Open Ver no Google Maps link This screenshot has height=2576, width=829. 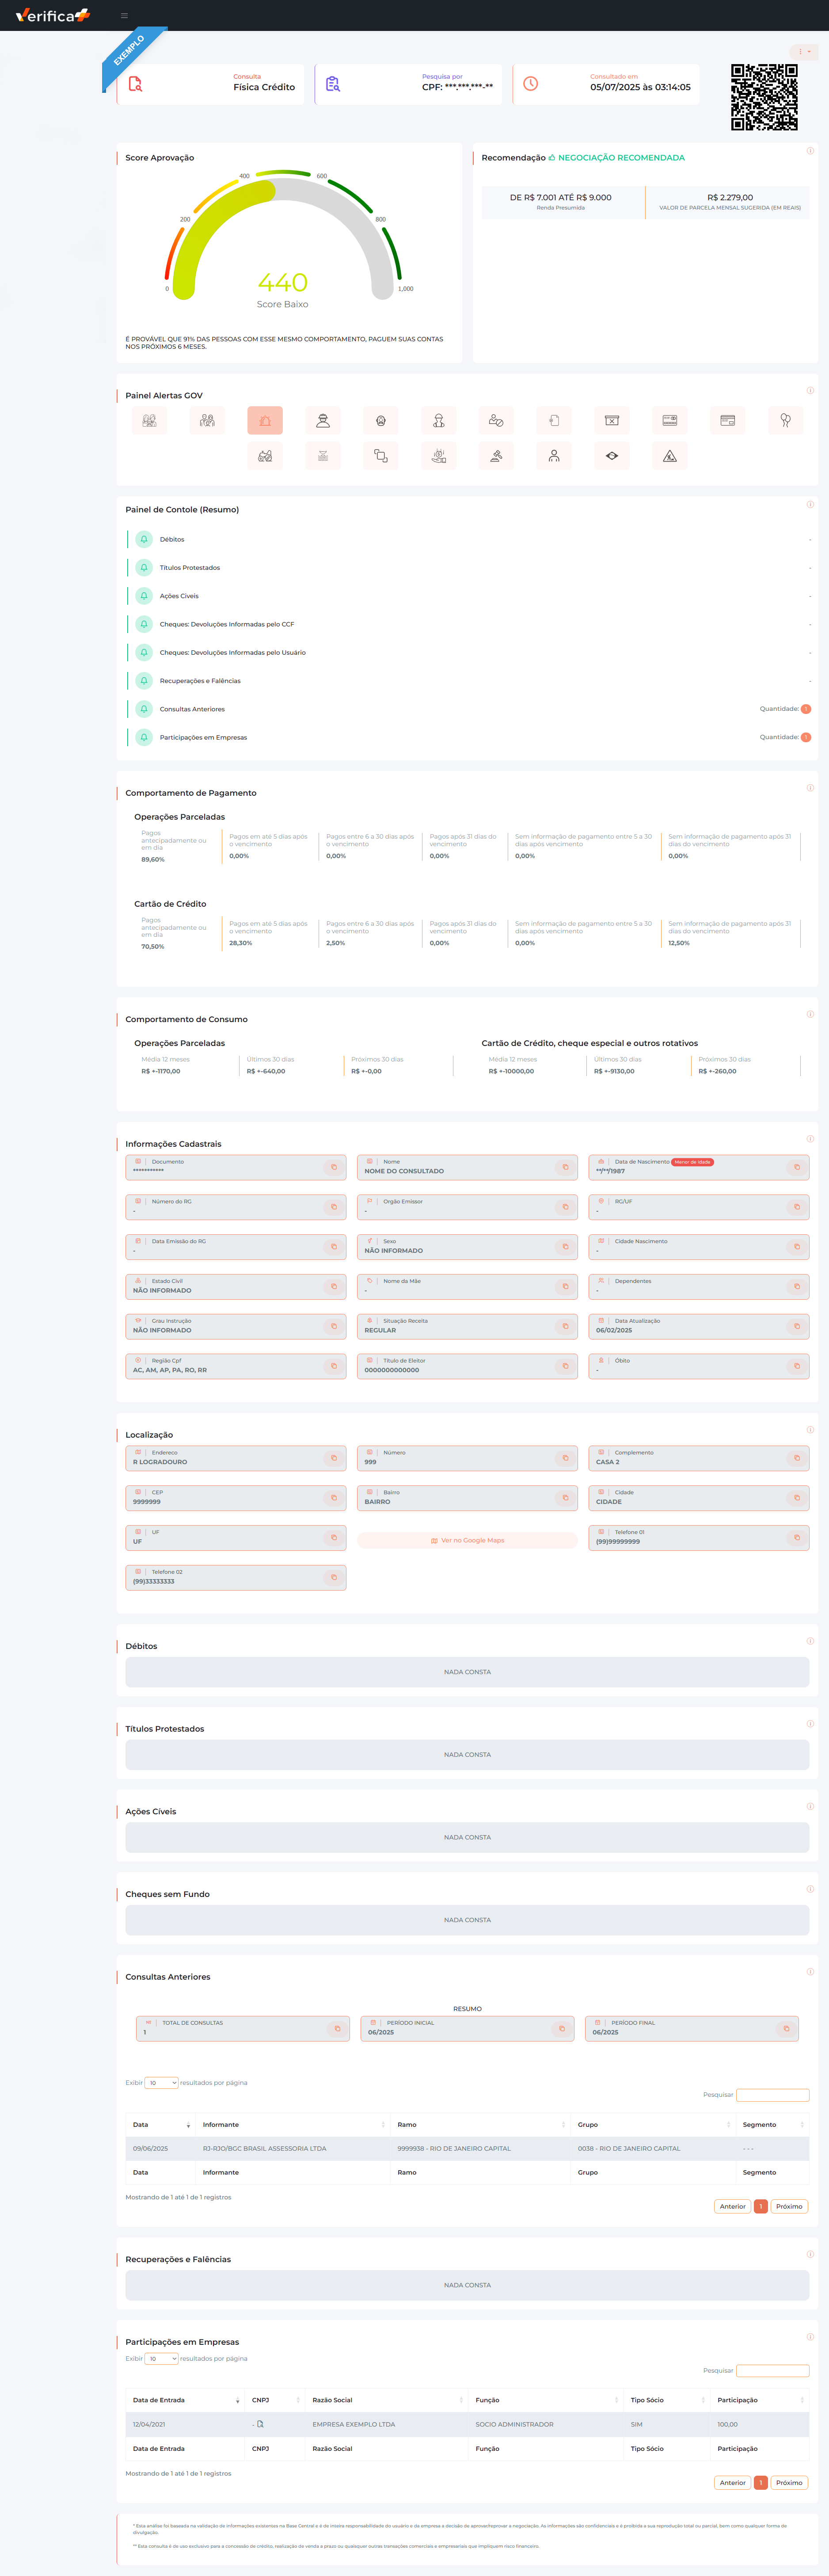[467, 1541]
